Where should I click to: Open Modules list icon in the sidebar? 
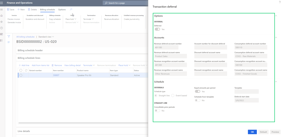click(x=2, y=40)
